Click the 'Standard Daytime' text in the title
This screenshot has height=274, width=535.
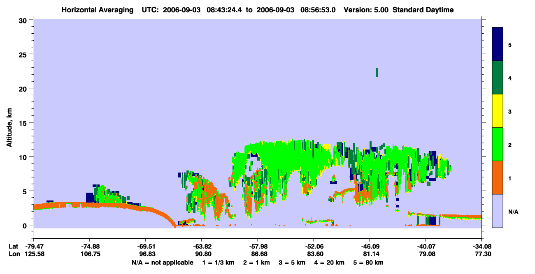tap(423, 10)
